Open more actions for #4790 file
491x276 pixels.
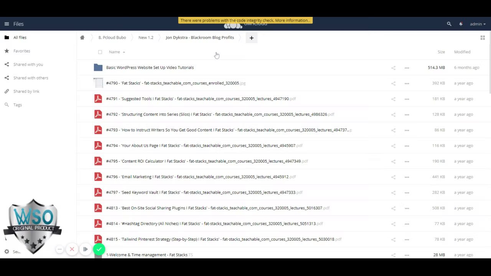(407, 83)
